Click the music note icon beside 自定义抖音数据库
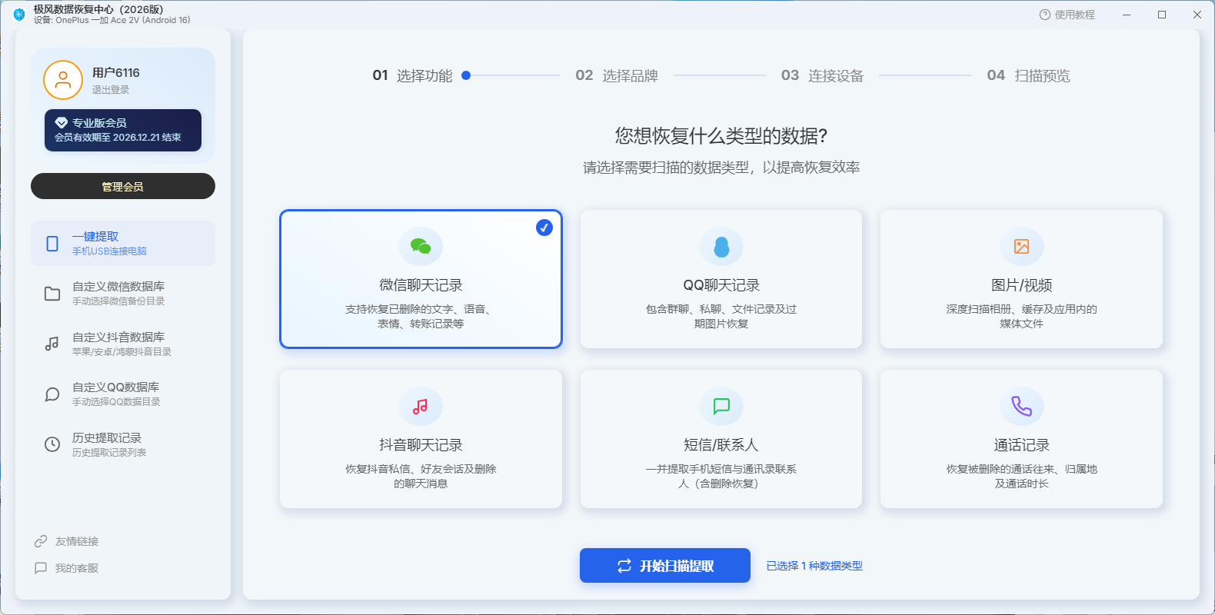 52,344
